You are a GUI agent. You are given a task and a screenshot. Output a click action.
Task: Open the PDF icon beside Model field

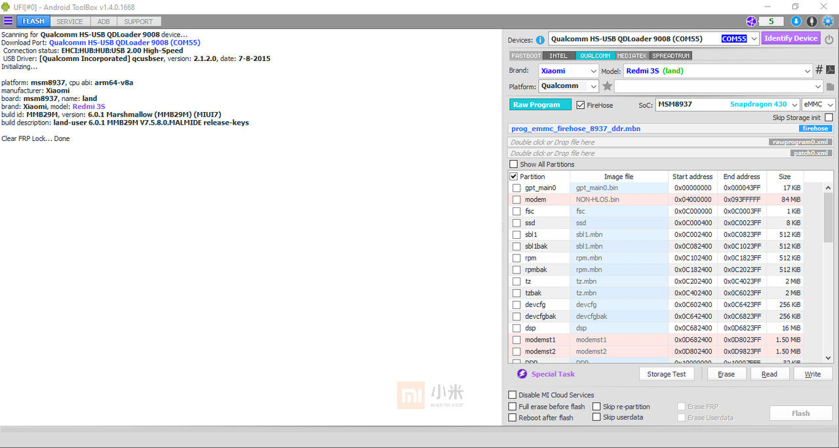(829, 70)
